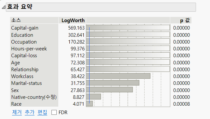The width and height of the screenshot is (210, 119).
Task: Click LogWorth value 38.422
Action: [x=78, y=76]
